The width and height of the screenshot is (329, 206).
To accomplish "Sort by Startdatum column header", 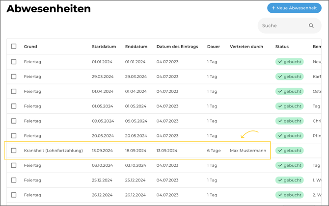I will click(104, 47).
